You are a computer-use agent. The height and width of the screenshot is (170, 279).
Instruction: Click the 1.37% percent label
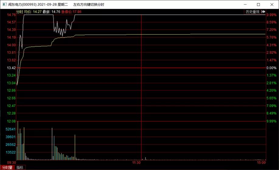click(x=271, y=75)
